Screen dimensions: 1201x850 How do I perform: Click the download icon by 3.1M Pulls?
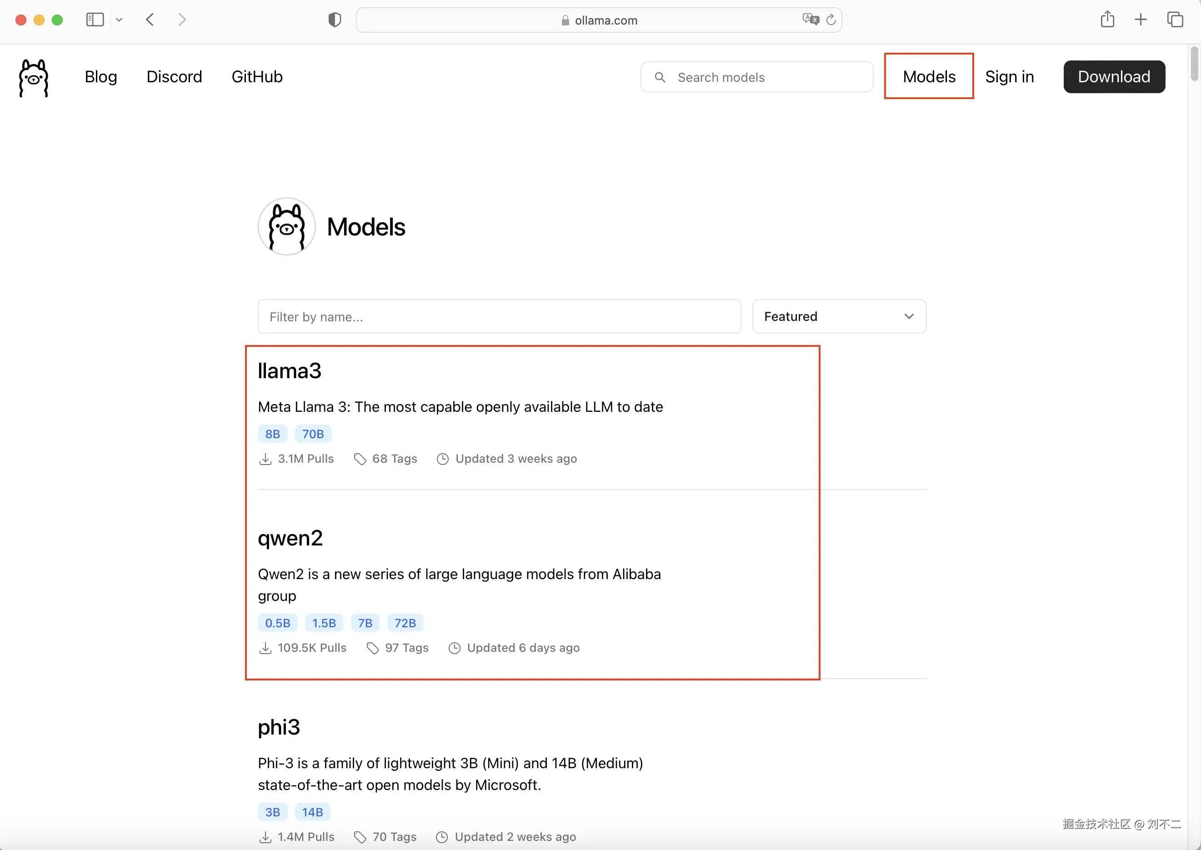265,459
